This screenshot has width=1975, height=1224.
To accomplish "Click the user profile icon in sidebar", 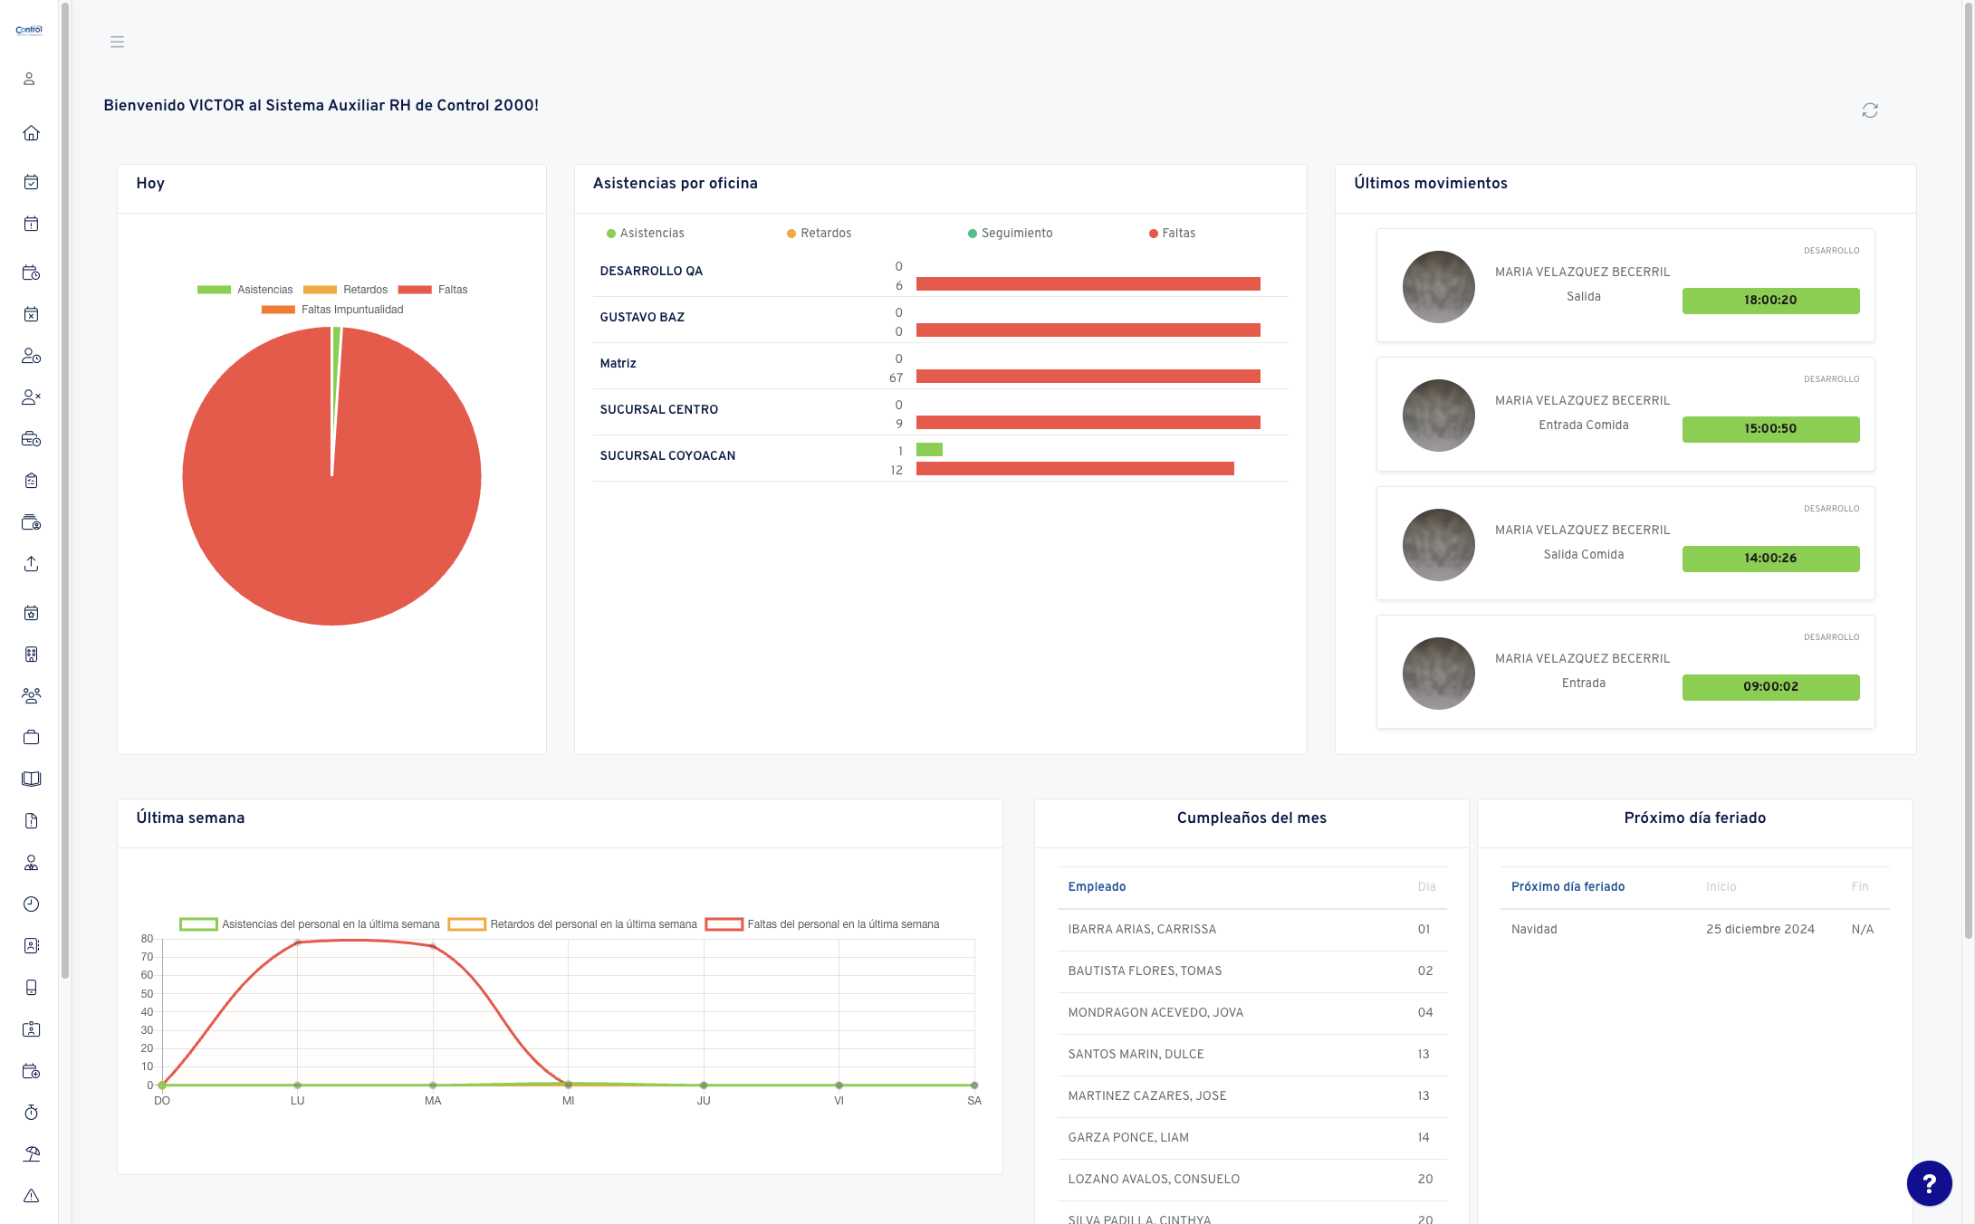I will (x=30, y=79).
